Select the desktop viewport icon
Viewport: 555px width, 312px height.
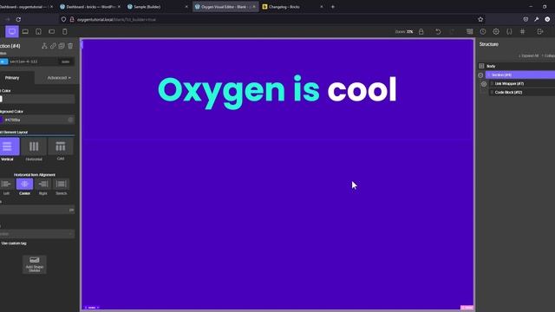click(11, 32)
